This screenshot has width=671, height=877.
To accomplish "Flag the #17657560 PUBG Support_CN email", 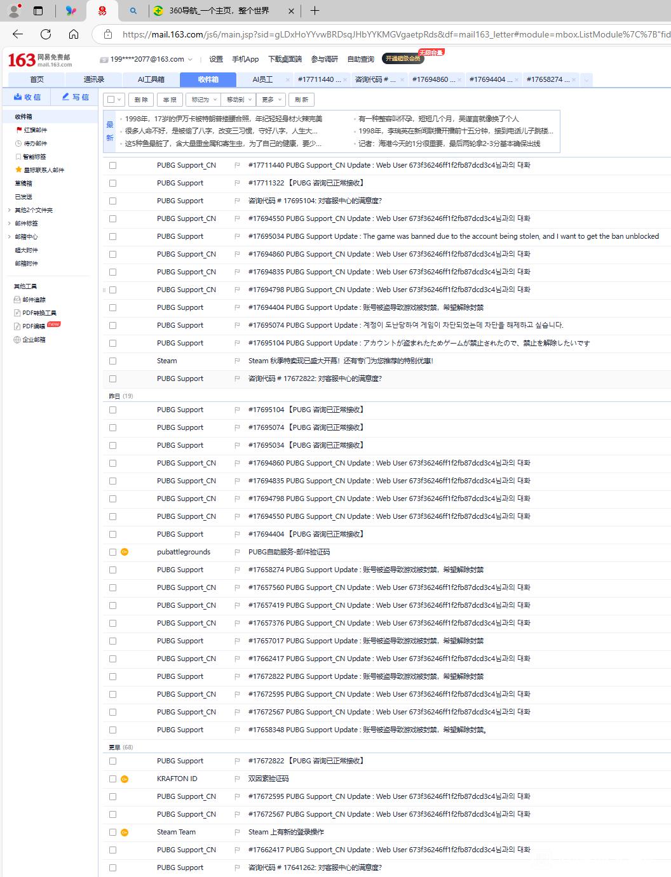I will pos(237,587).
